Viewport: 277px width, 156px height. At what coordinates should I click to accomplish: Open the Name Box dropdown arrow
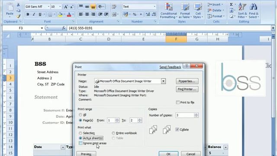tap(42, 28)
